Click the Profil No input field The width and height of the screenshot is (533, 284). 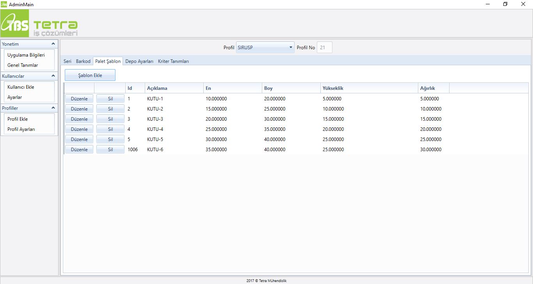(324, 48)
